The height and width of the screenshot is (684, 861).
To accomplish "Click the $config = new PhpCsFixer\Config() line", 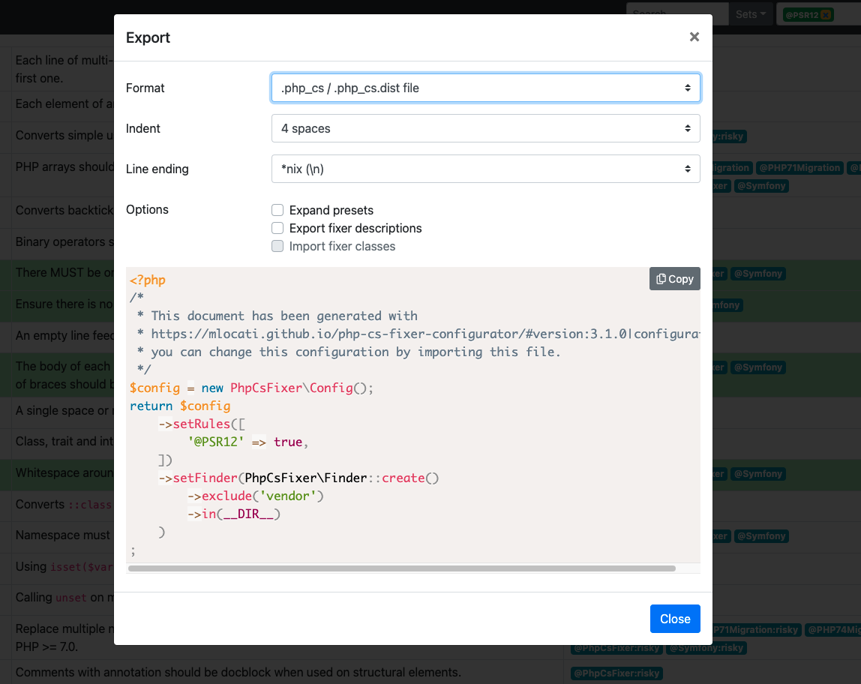I will point(251,388).
